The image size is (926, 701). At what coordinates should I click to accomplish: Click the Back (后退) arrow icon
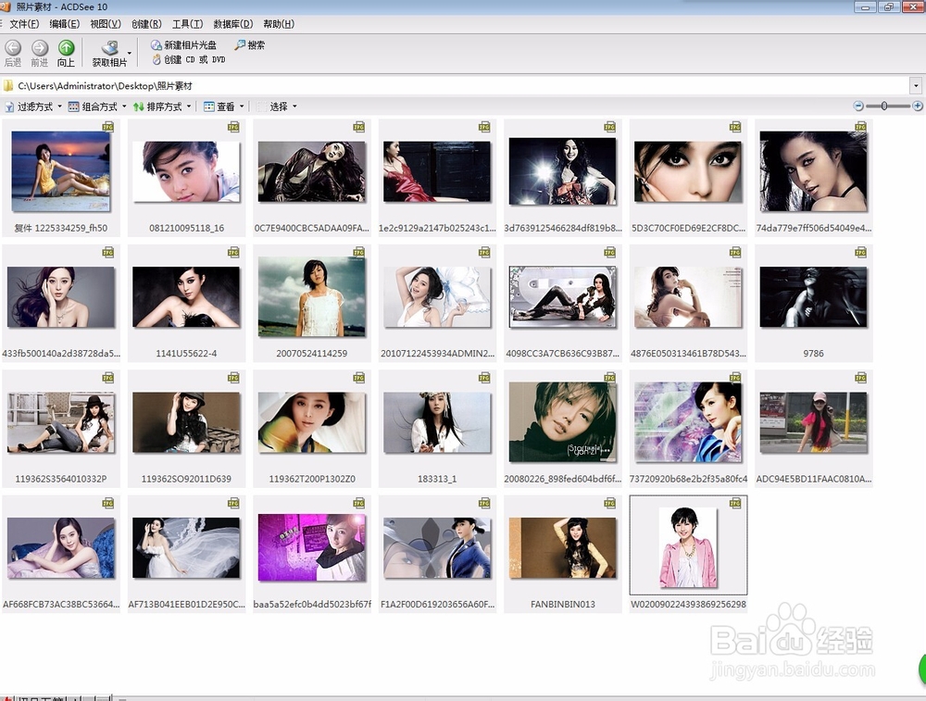pyautogui.click(x=13, y=48)
